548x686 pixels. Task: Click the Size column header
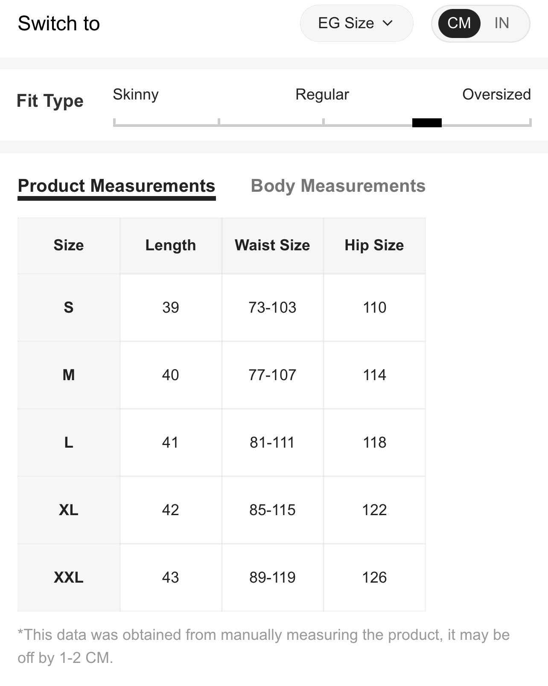(69, 246)
